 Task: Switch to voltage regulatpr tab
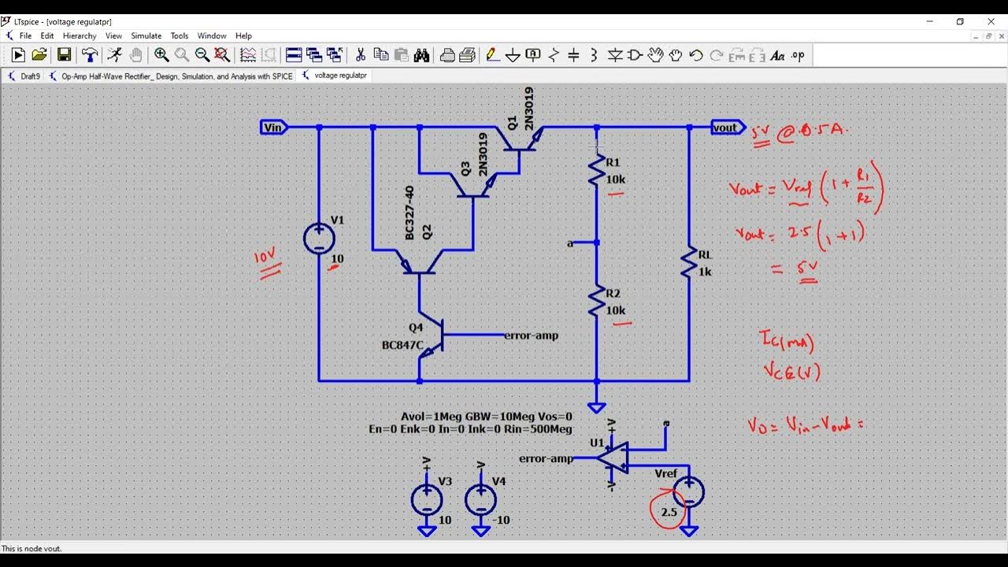coord(335,76)
